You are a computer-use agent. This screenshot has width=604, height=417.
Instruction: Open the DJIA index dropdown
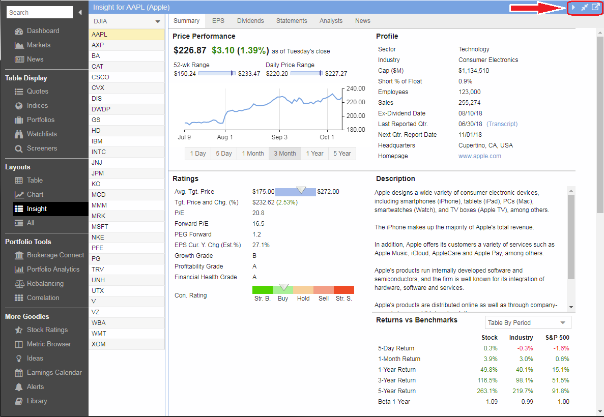coord(126,21)
